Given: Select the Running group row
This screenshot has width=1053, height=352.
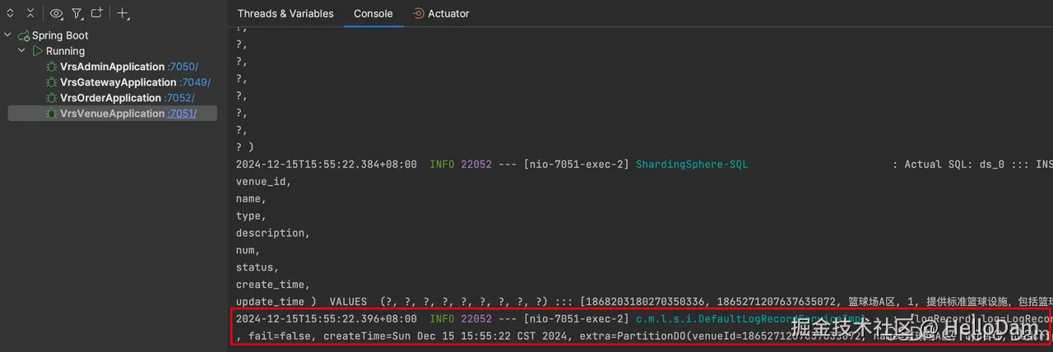Looking at the screenshot, I should (65, 51).
